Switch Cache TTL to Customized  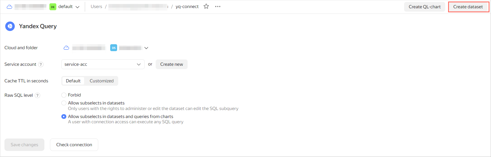[102, 81]
